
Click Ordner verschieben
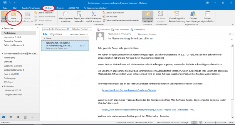[x=45, y=17]
